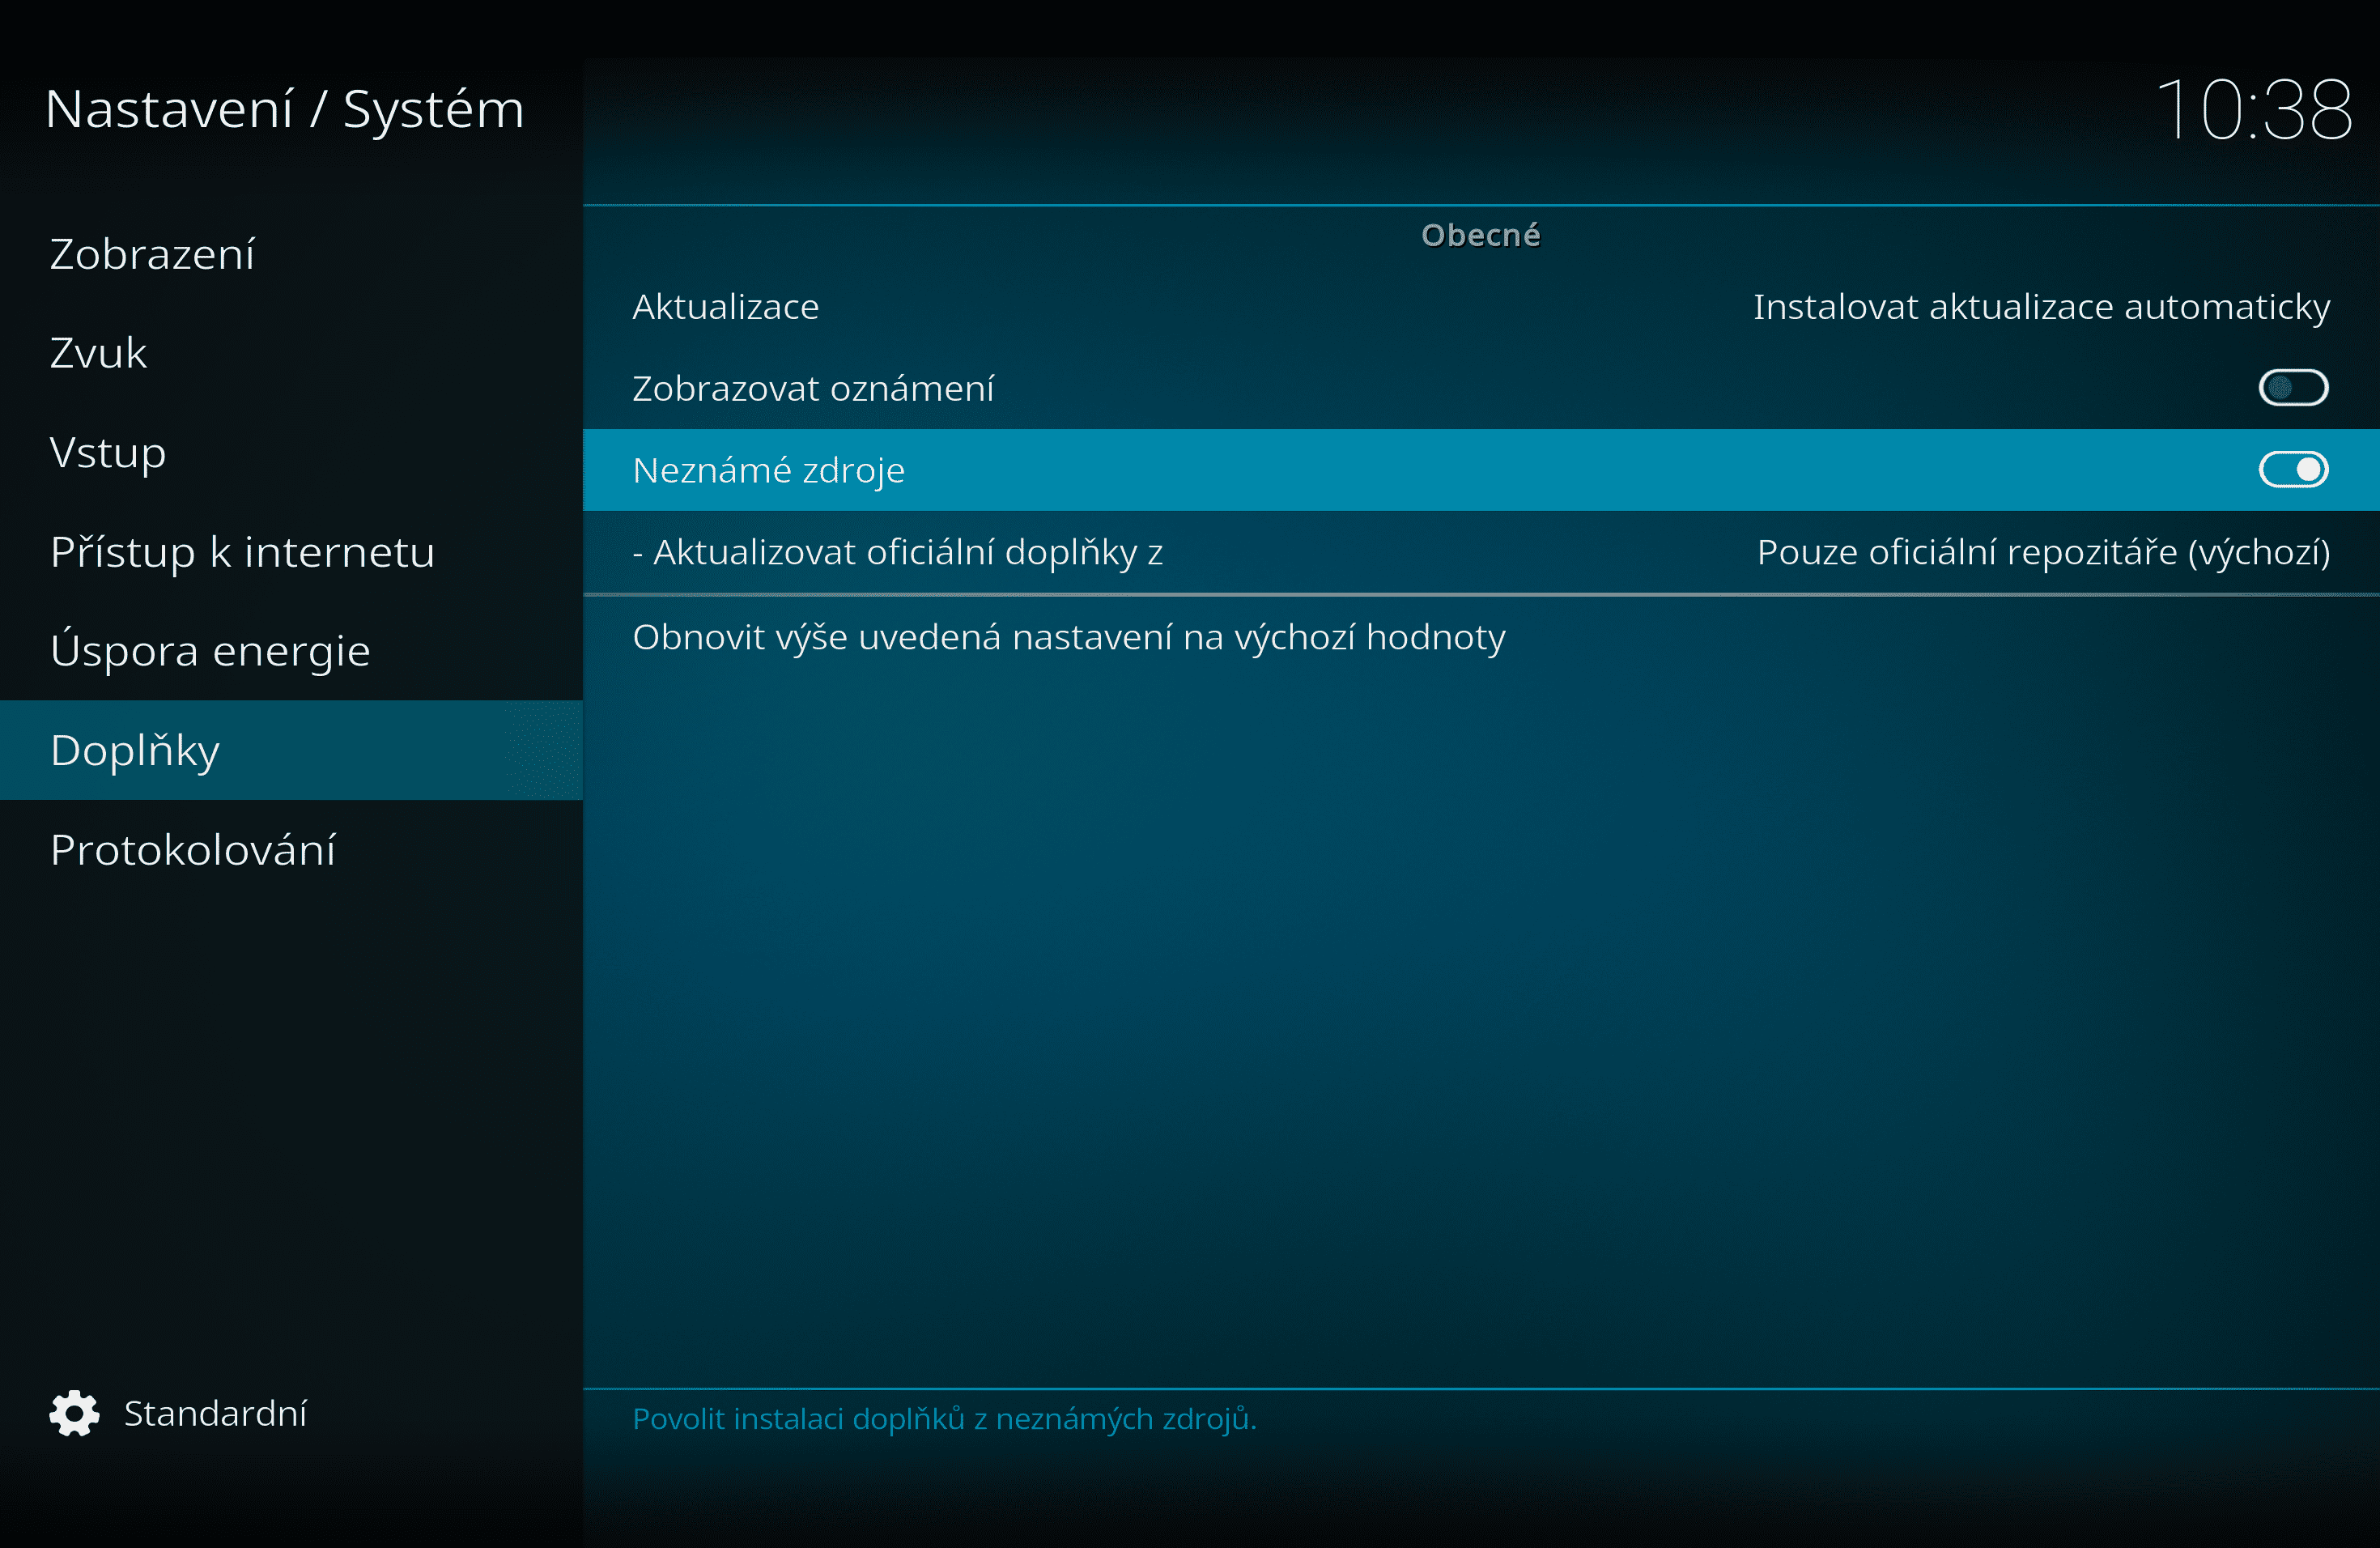Click the Obecné section header
The height and width of the screenshot is (1548, 2380).
pyautogui.click(x=1481, y=235)
